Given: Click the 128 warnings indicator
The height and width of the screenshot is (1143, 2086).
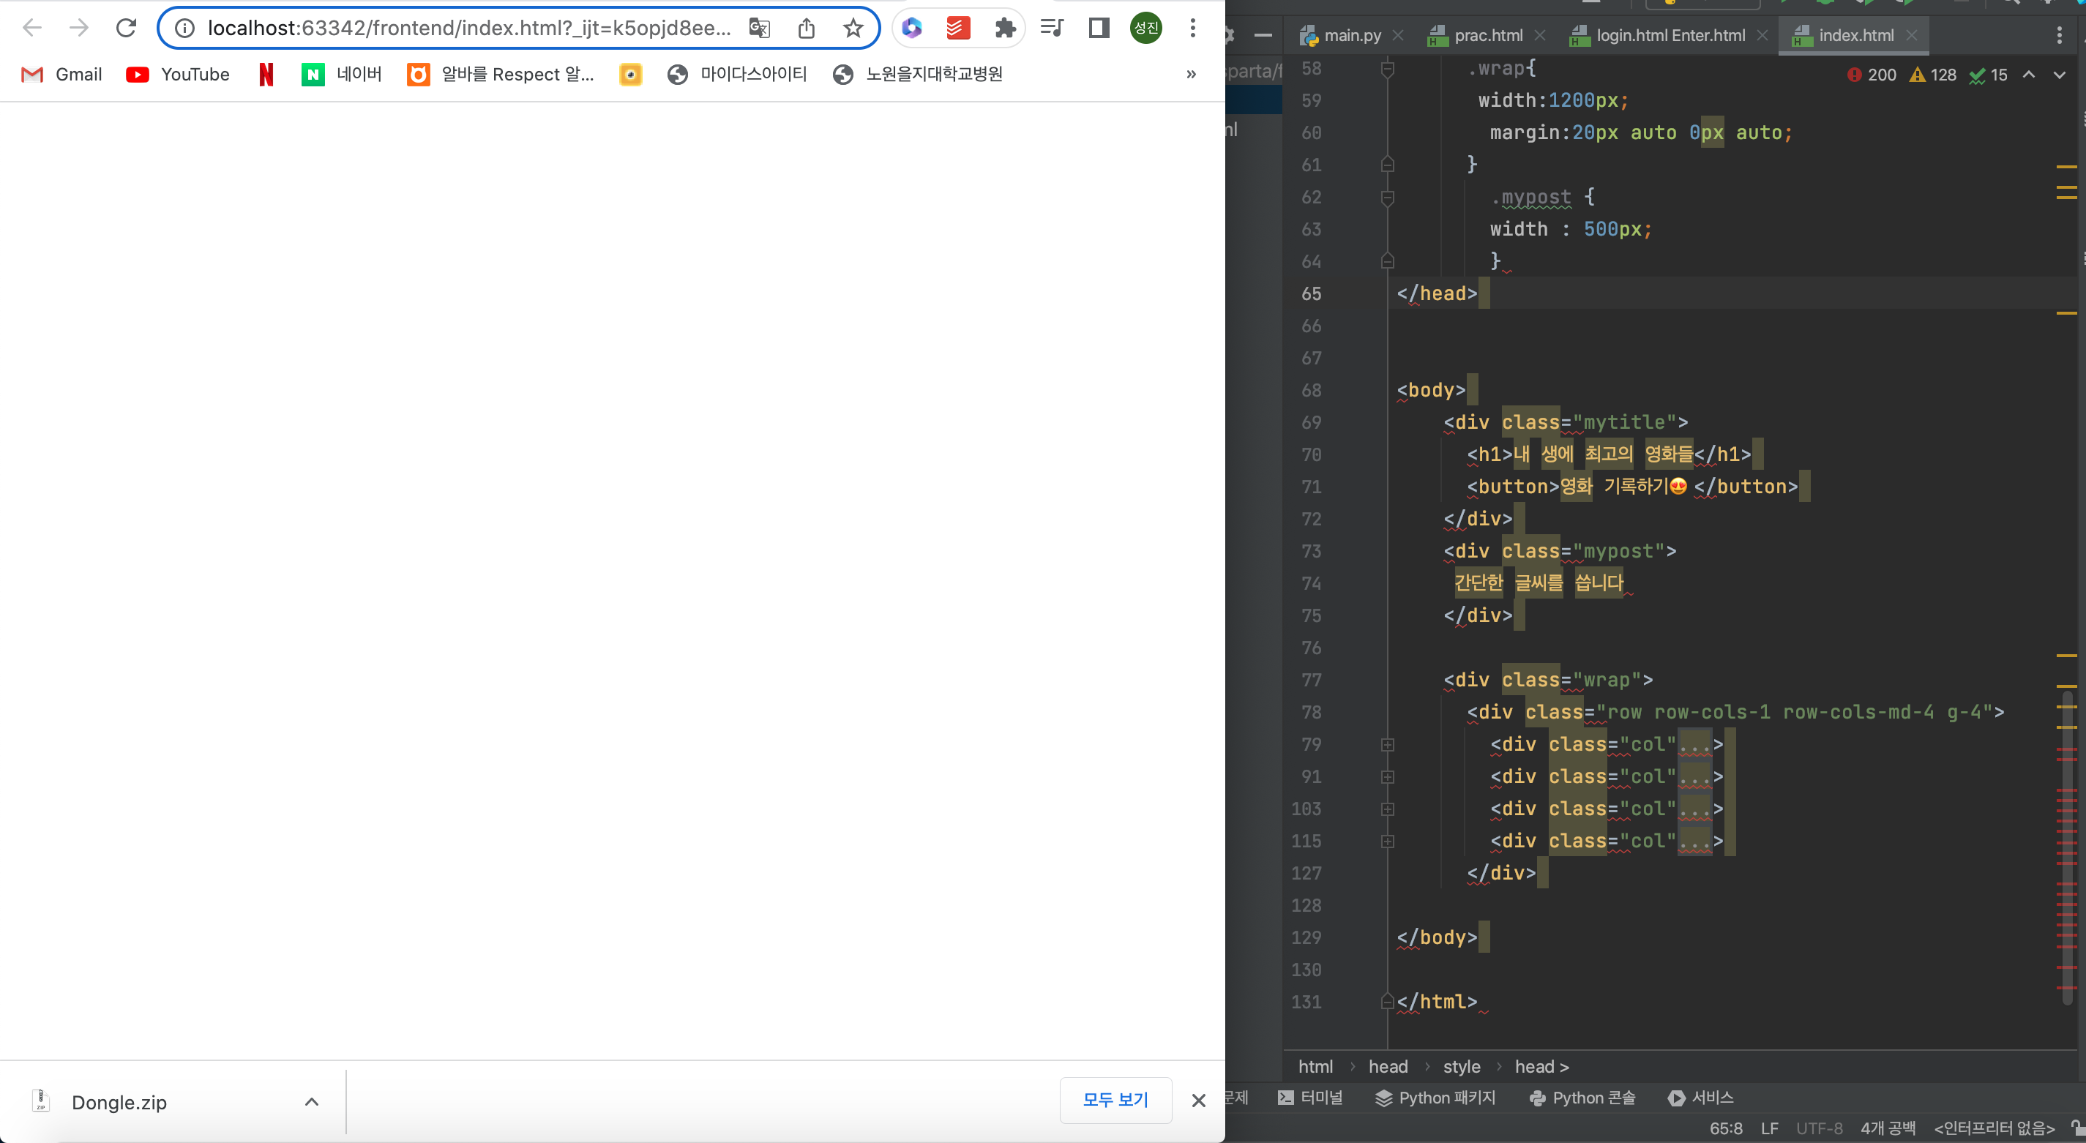Looking at the screenshot, I should (x=1932, y=75).
